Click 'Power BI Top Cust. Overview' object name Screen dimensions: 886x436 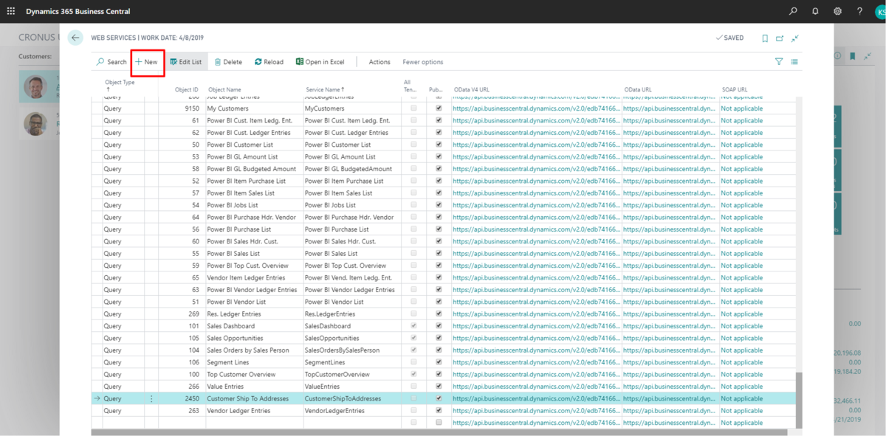coord(247,266)
